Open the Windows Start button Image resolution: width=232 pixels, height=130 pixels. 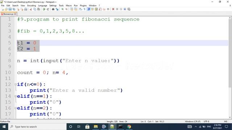click(x=4, y=127)
